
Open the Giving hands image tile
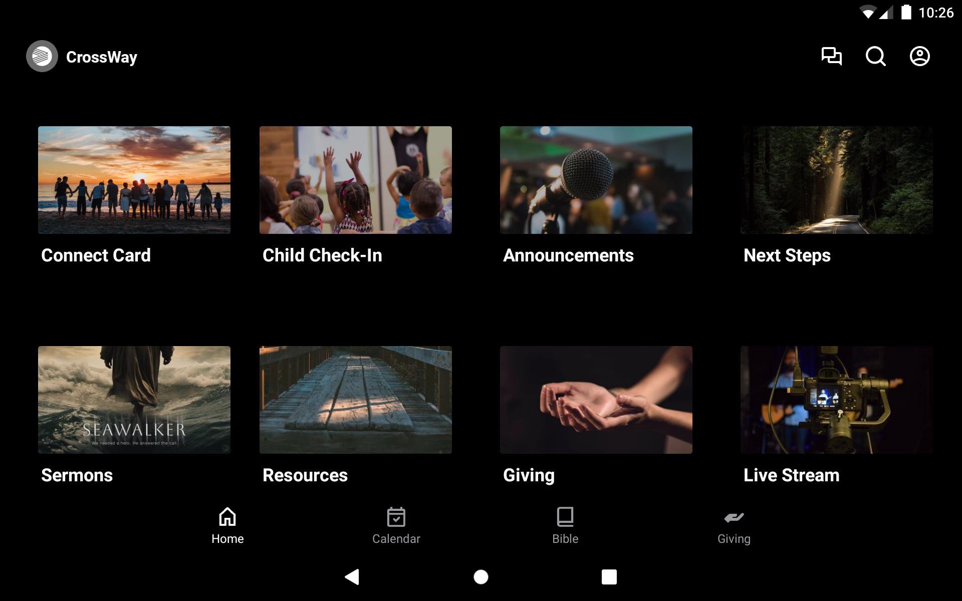596,400
